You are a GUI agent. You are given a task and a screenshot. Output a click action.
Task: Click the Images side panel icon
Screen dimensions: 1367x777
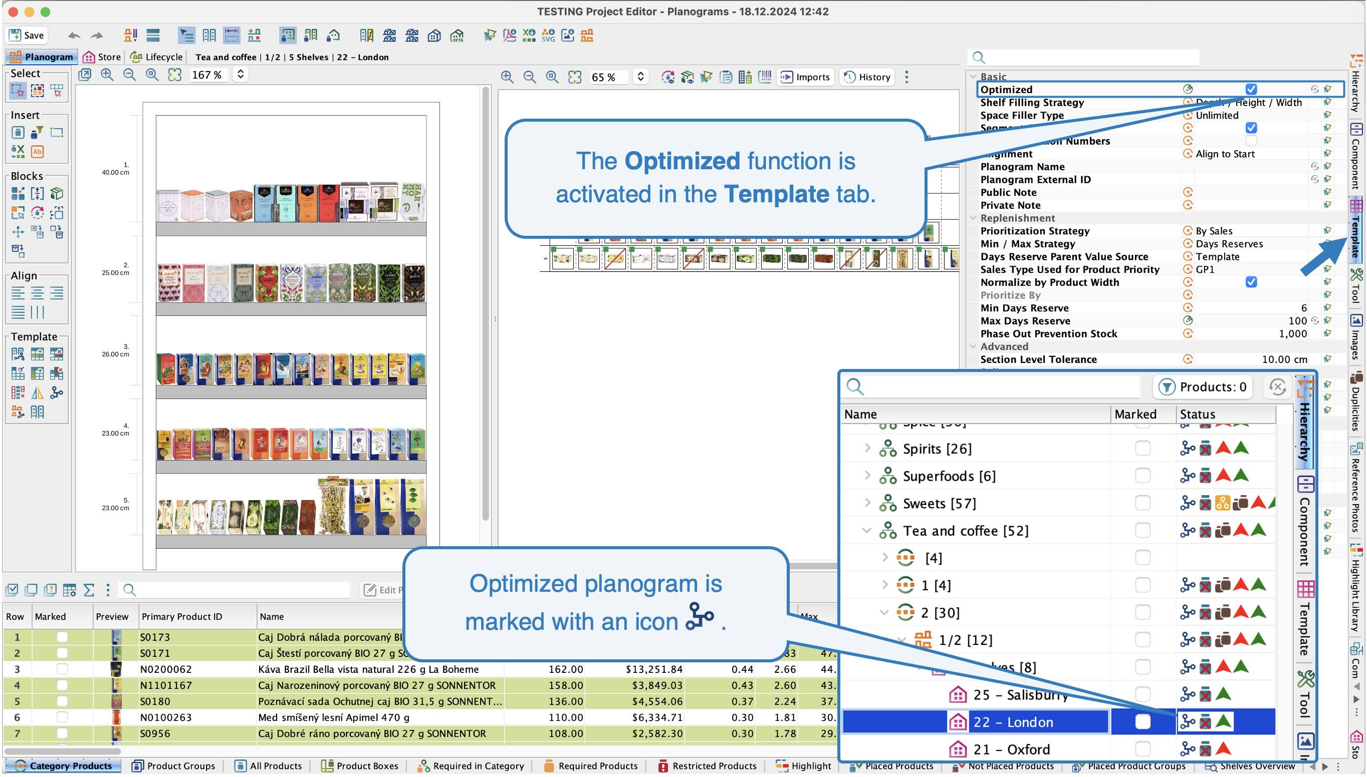click(1356, 320)
